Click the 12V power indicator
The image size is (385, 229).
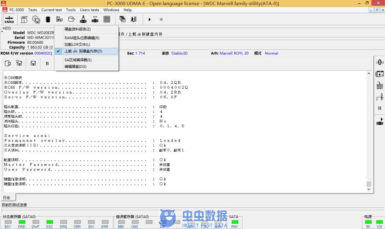pos(379,222)
